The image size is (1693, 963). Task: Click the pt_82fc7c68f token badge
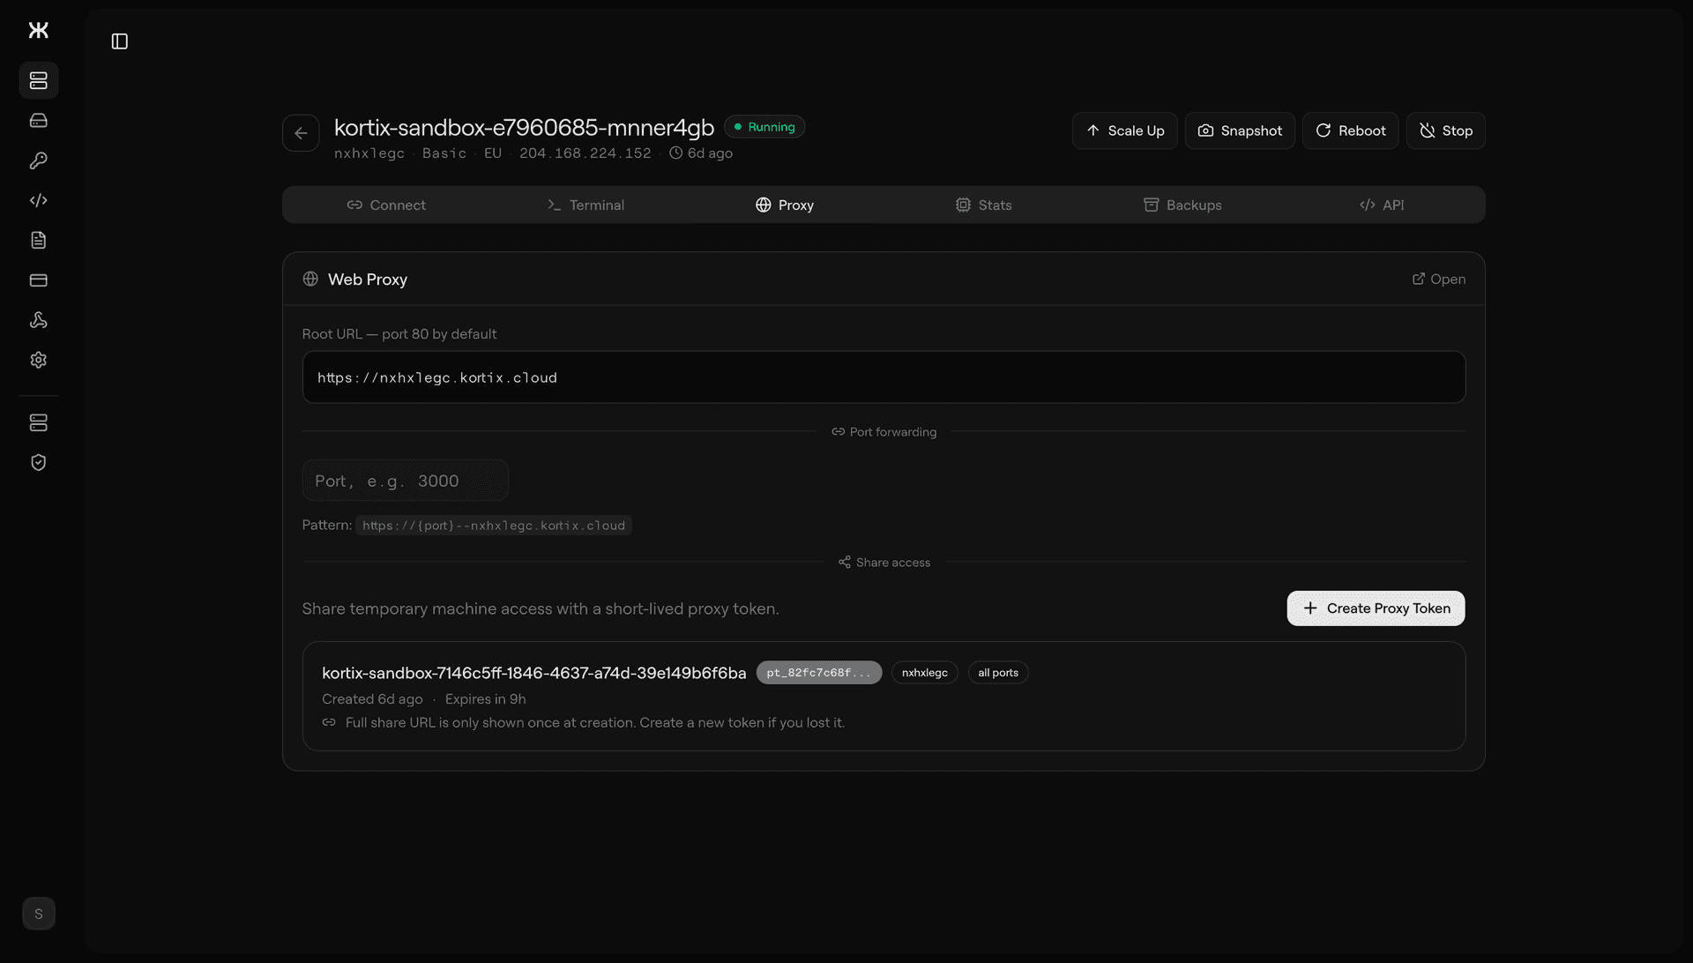[x=818, y=673]
